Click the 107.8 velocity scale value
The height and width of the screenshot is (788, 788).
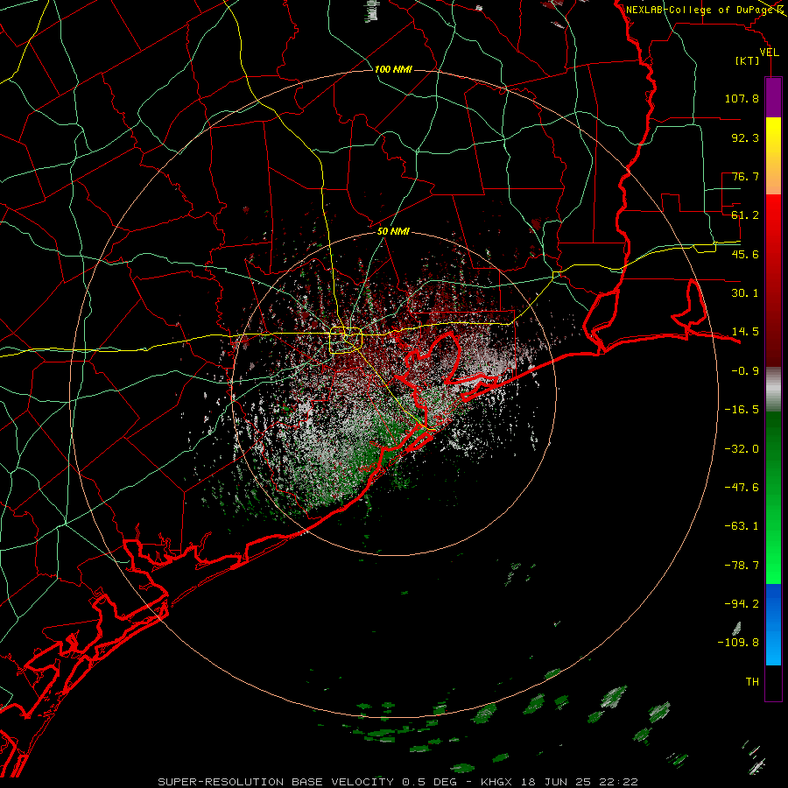point(742,98)
